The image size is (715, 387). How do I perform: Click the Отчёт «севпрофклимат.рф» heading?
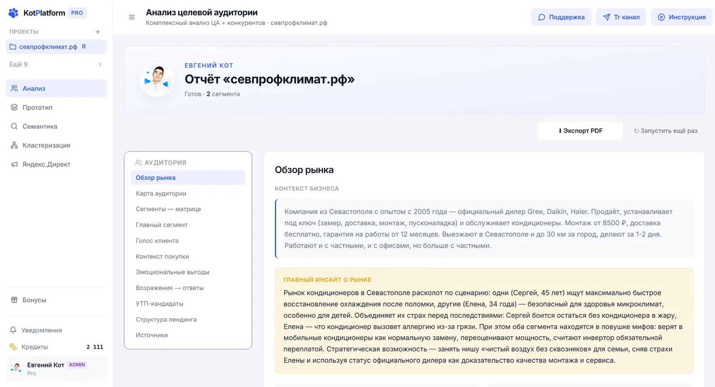click(269, 79)
